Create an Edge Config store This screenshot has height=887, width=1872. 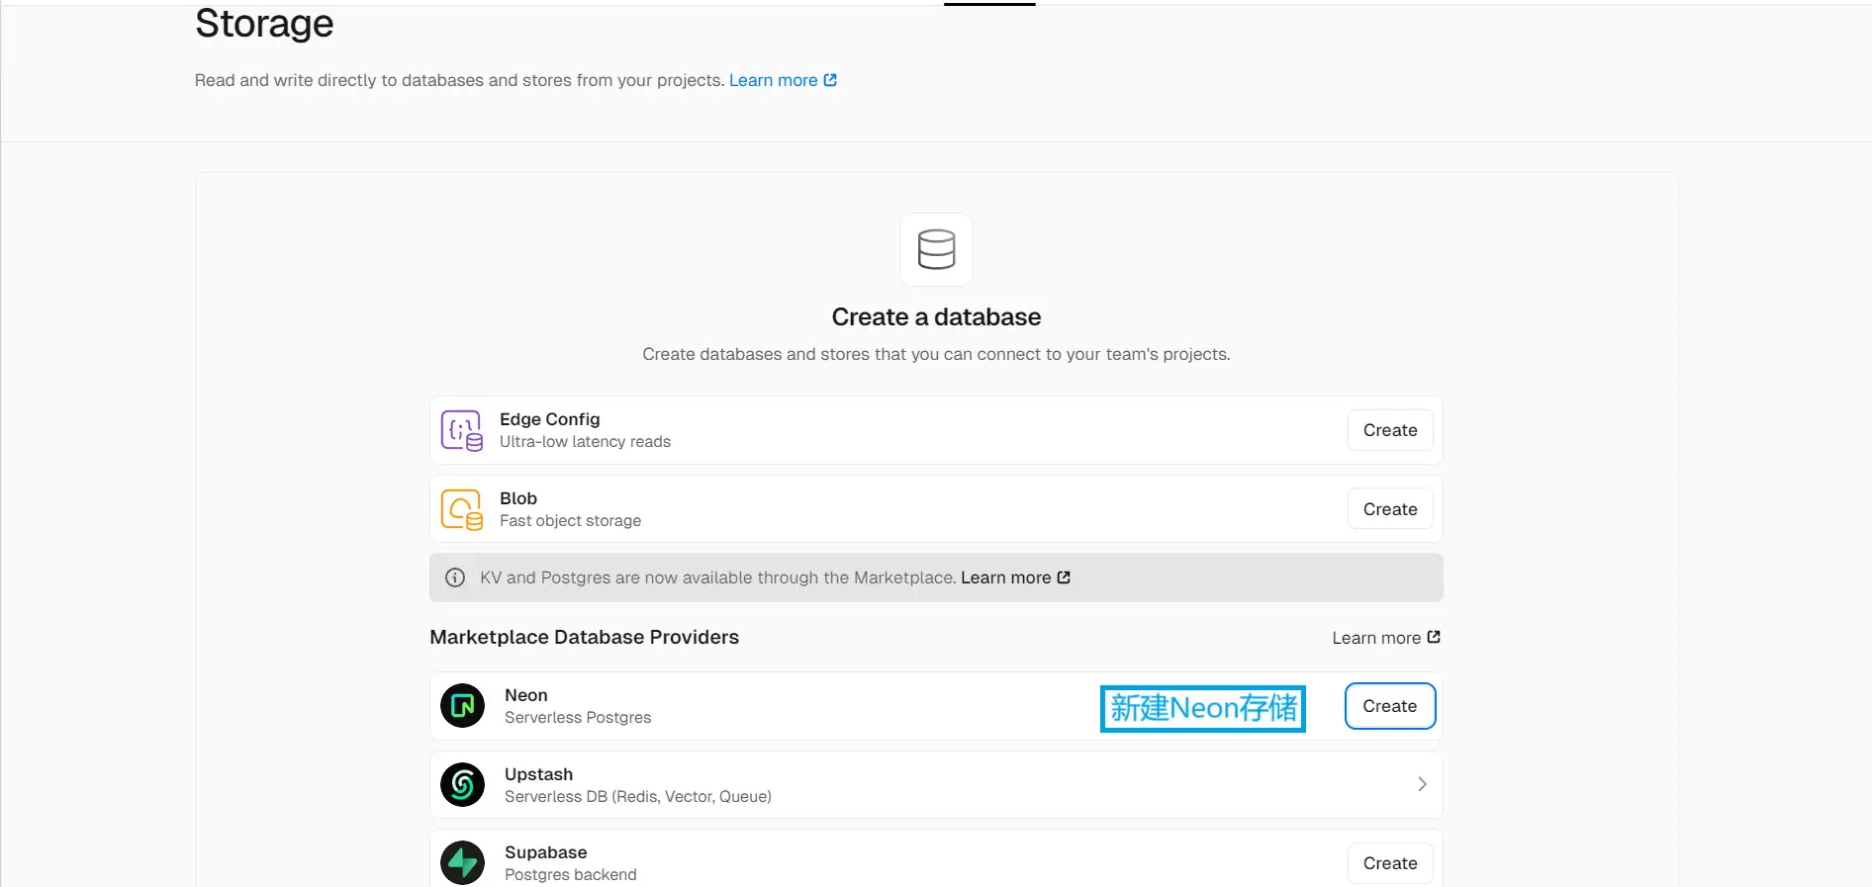coord(1390,430)
